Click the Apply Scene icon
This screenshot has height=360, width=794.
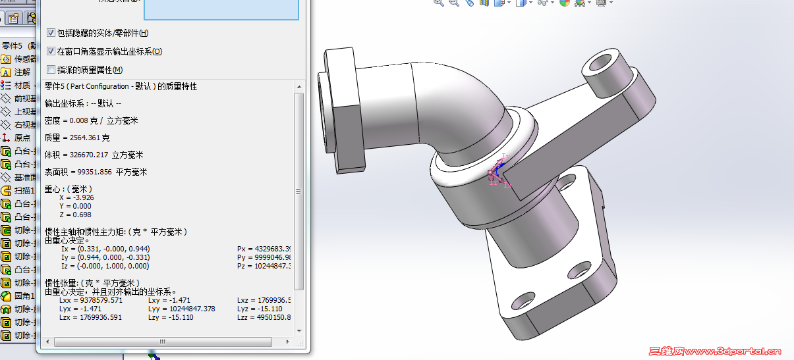click(x=579, y=3)
